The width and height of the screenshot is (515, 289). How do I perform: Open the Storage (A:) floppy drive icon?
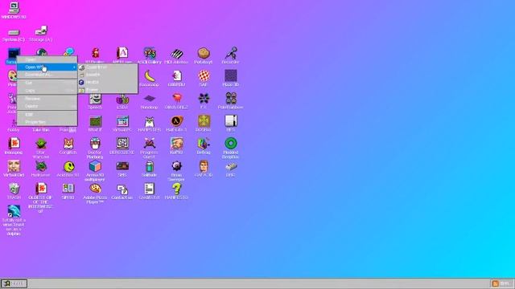point(41,34)
